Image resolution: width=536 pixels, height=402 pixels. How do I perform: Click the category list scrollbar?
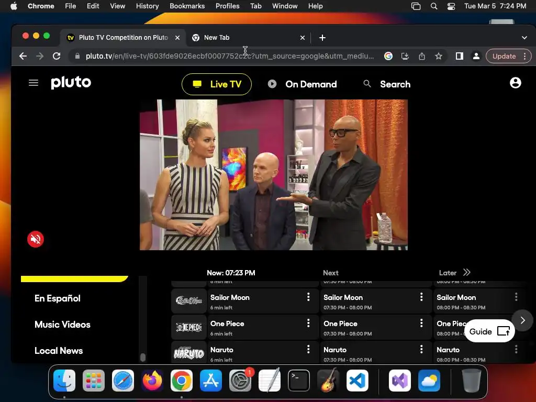point(143,357)
